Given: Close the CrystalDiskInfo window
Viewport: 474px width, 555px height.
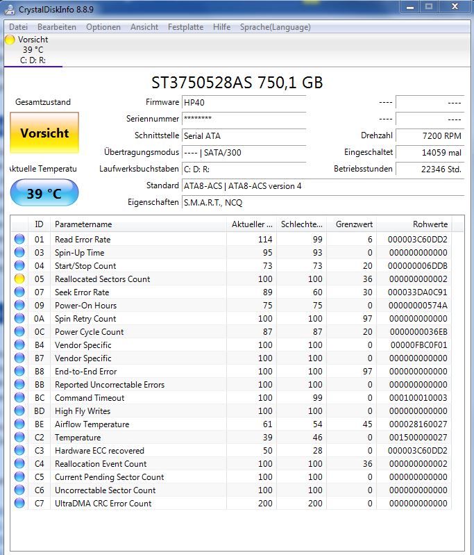Looking at the screenshot, I should tap(455, 7).
